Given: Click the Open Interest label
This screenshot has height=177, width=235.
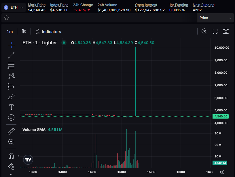Looking at the screenshot, I should pyautogui.click(x=146, y=5).
